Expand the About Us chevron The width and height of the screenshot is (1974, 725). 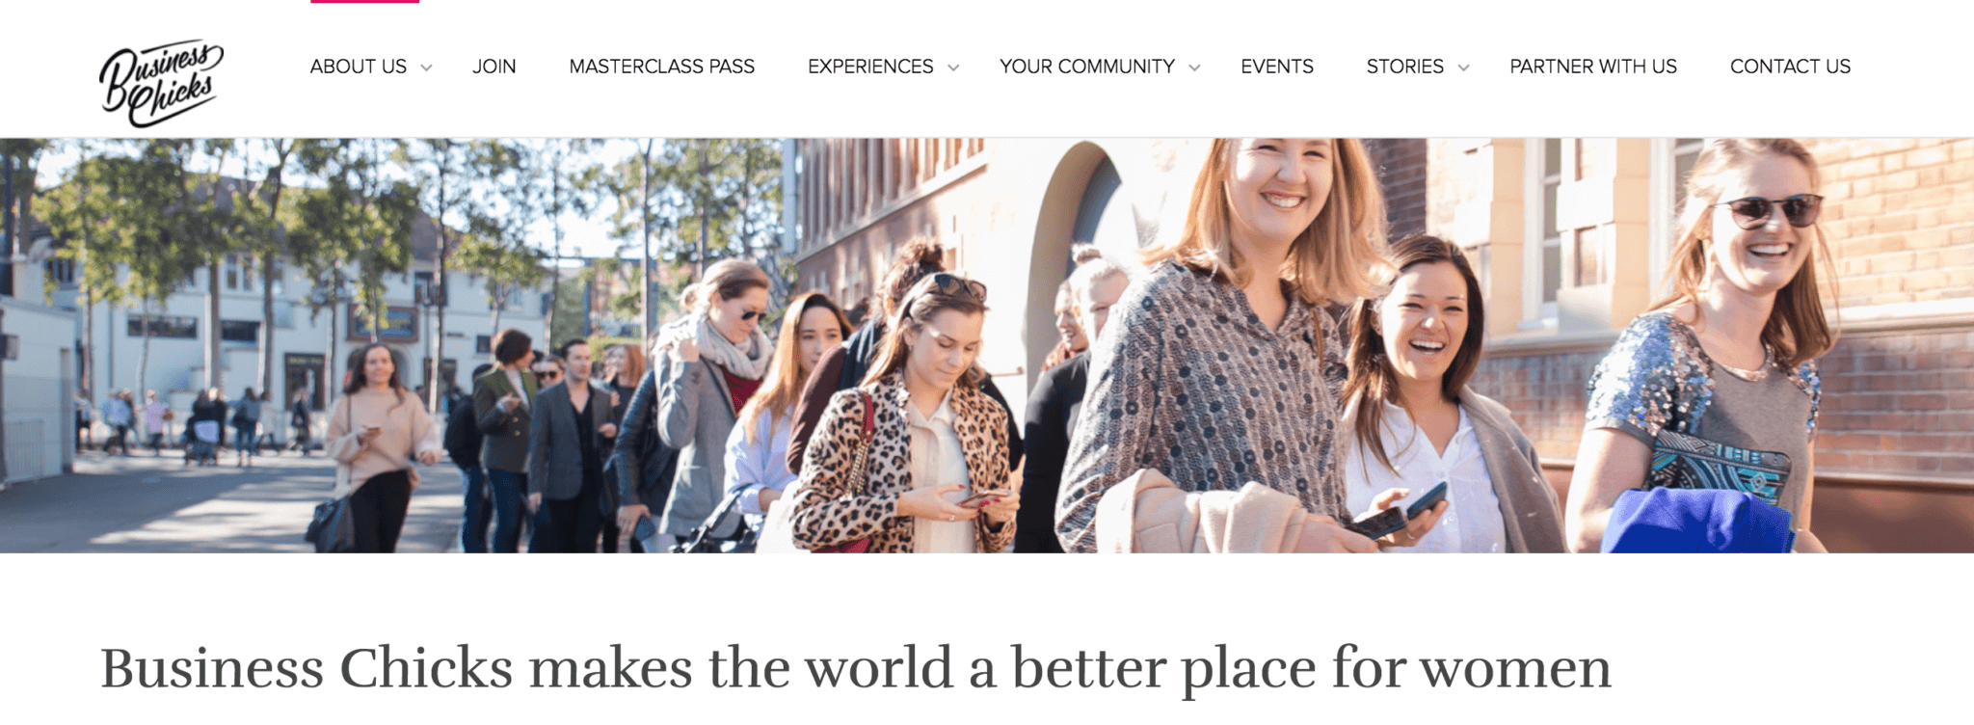point(426,67)
